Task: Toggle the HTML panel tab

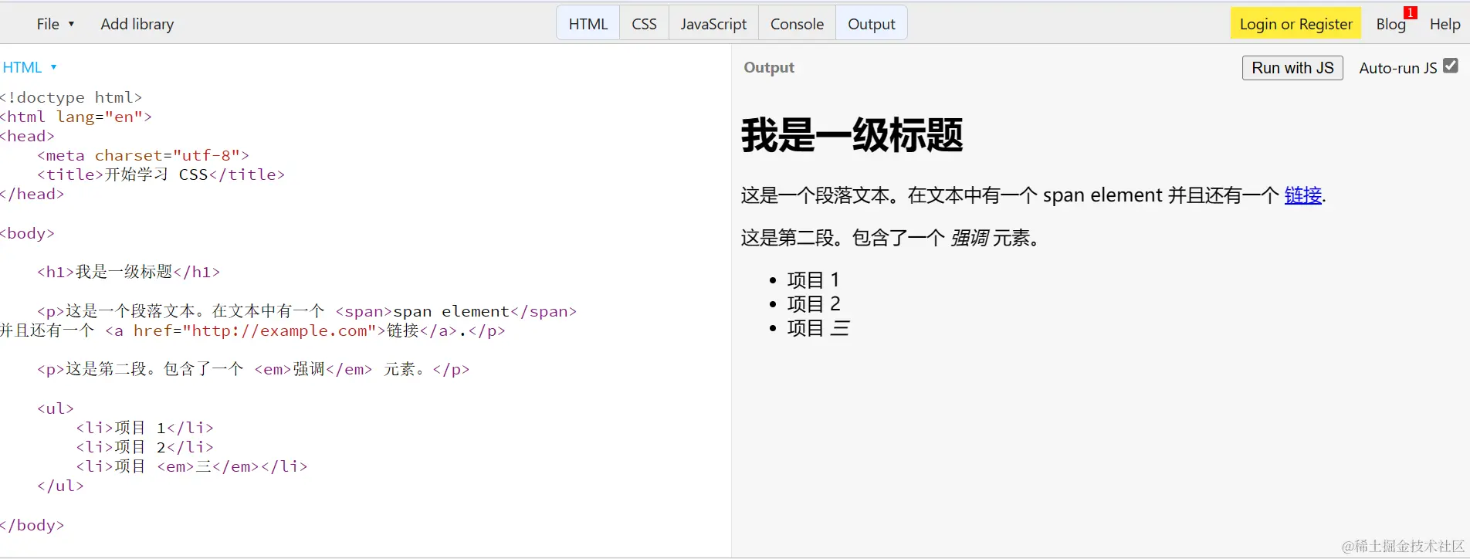Action: [x=588, y=24]
